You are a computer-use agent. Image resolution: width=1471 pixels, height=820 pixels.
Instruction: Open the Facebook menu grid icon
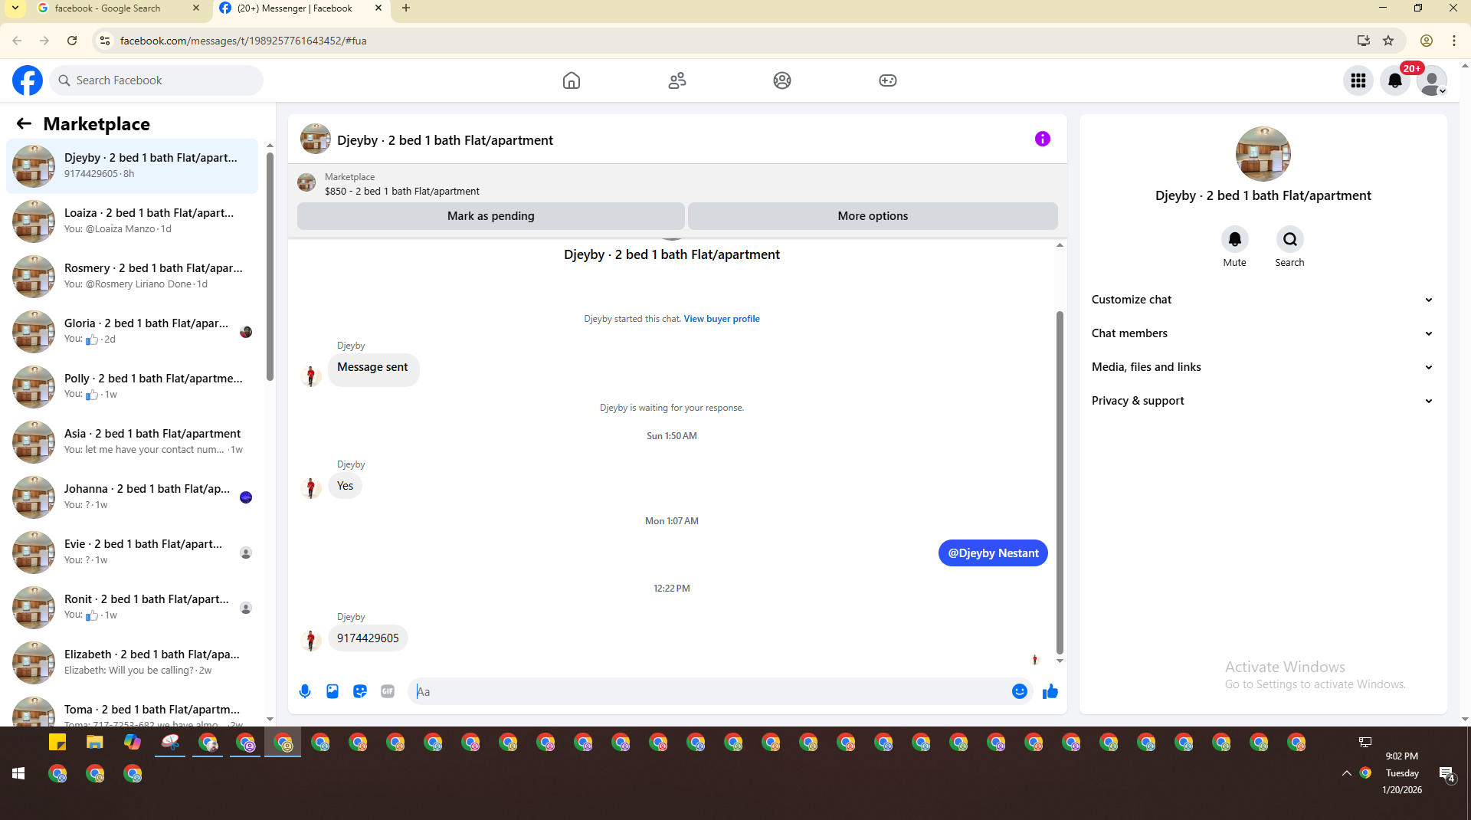point(1358,80)
